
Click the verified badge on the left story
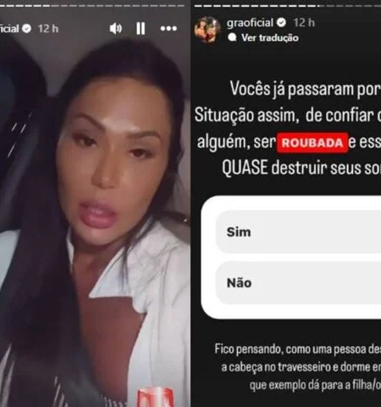[x=26, y=28]
